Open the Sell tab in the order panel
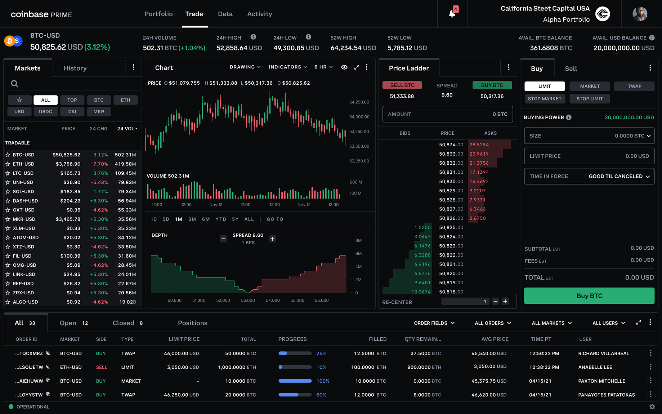Screen dimensions: 662x414 tap(571, 68)
